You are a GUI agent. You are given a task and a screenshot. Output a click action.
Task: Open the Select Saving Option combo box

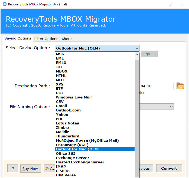click(x=97, y=48)
